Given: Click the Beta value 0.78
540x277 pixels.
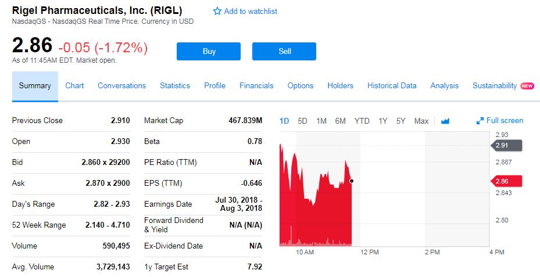Looking at the screenshot, I should click(255, 142).
